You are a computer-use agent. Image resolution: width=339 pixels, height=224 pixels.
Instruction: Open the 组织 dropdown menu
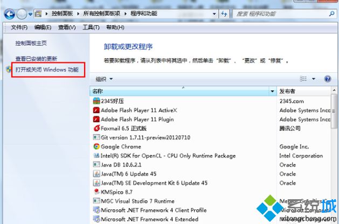[x=104, y=79]
